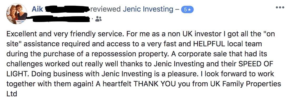Click the redacted timestamp line under name
The height and width of the screenshot is (100, 289).
pyautogui.click(x=59, y=19)
